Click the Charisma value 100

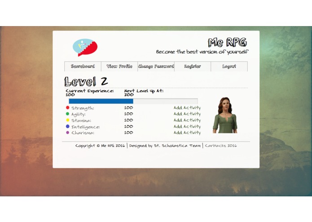pyautogui.click(x=128, y=133)
